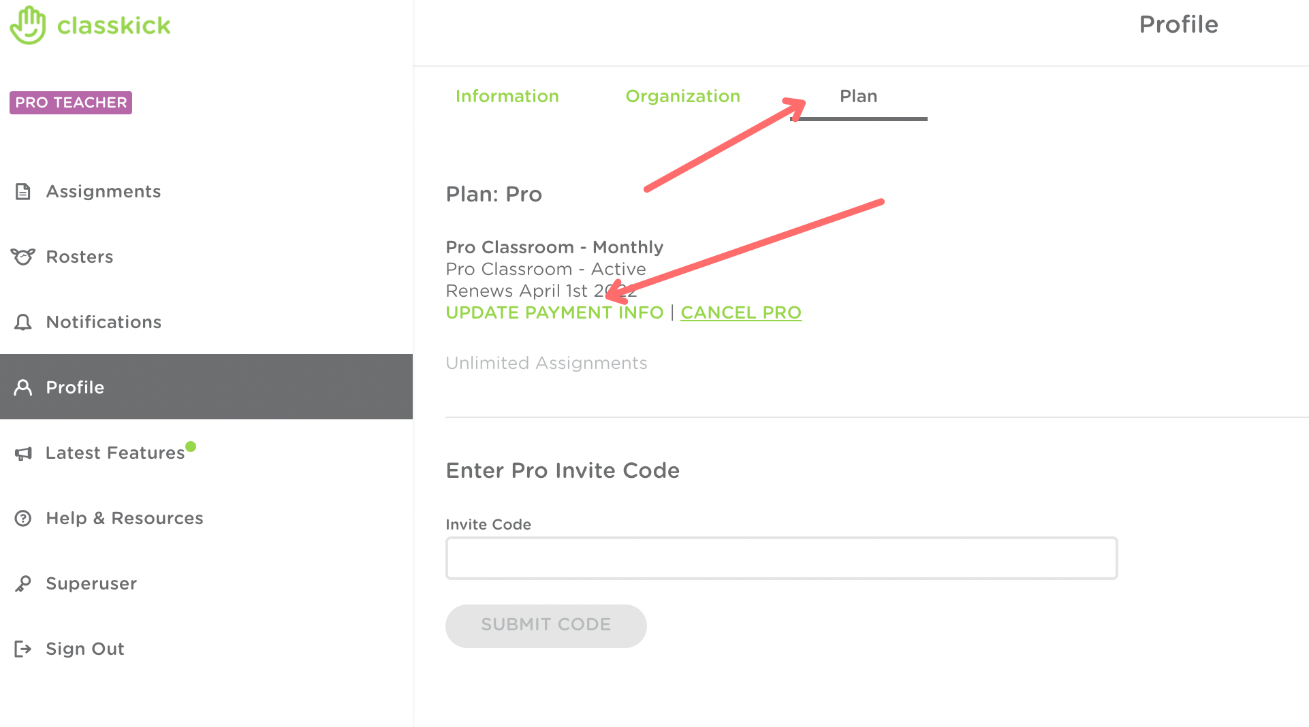Open the Update Payment Info link
Image resolution: width=1309 pixels, height=727 pixels.
click(x=554, y=312)
